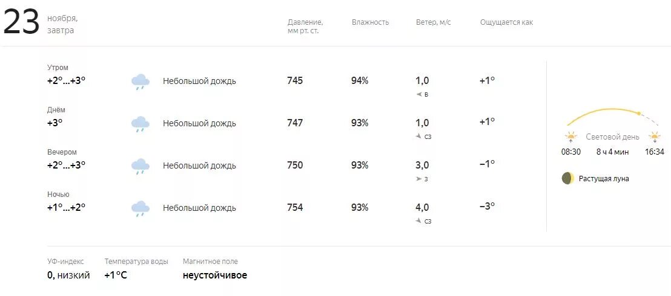Click the sunset icon above 16:34
671x296 pixels.
click(x=655, y=137)
